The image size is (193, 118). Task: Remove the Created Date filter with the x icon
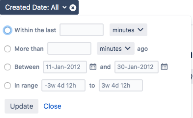point(73,8)
